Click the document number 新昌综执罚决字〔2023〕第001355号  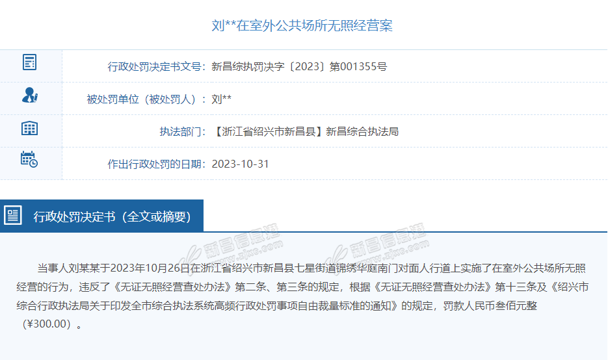299,66
